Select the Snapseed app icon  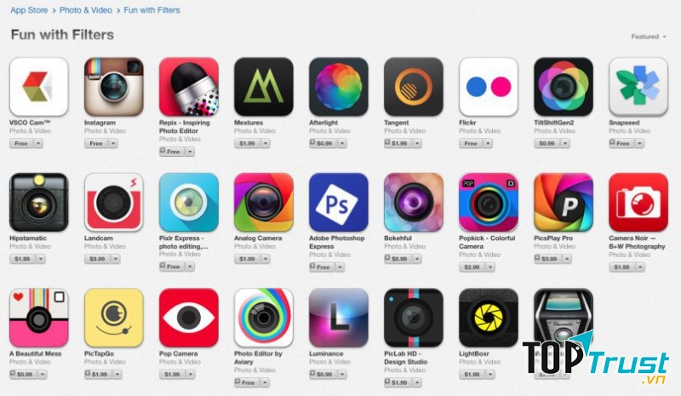coord(638,87)
